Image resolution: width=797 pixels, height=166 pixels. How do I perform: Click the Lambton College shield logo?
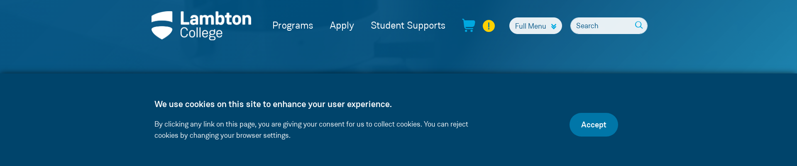pyautogui.click(x=162, y=25)
